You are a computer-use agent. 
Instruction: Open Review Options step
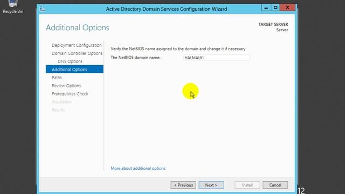pos(66,86)
